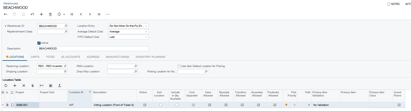Open the clipboard copy-paste menu
Image resolution: width=411 pixels, height=111 pixels.
point(61,14)
